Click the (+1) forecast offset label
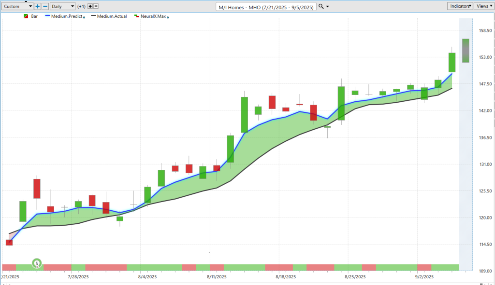The image size is (495, 285). (x=81, y=6)
